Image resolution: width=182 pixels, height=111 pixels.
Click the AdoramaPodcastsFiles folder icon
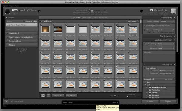150,87
